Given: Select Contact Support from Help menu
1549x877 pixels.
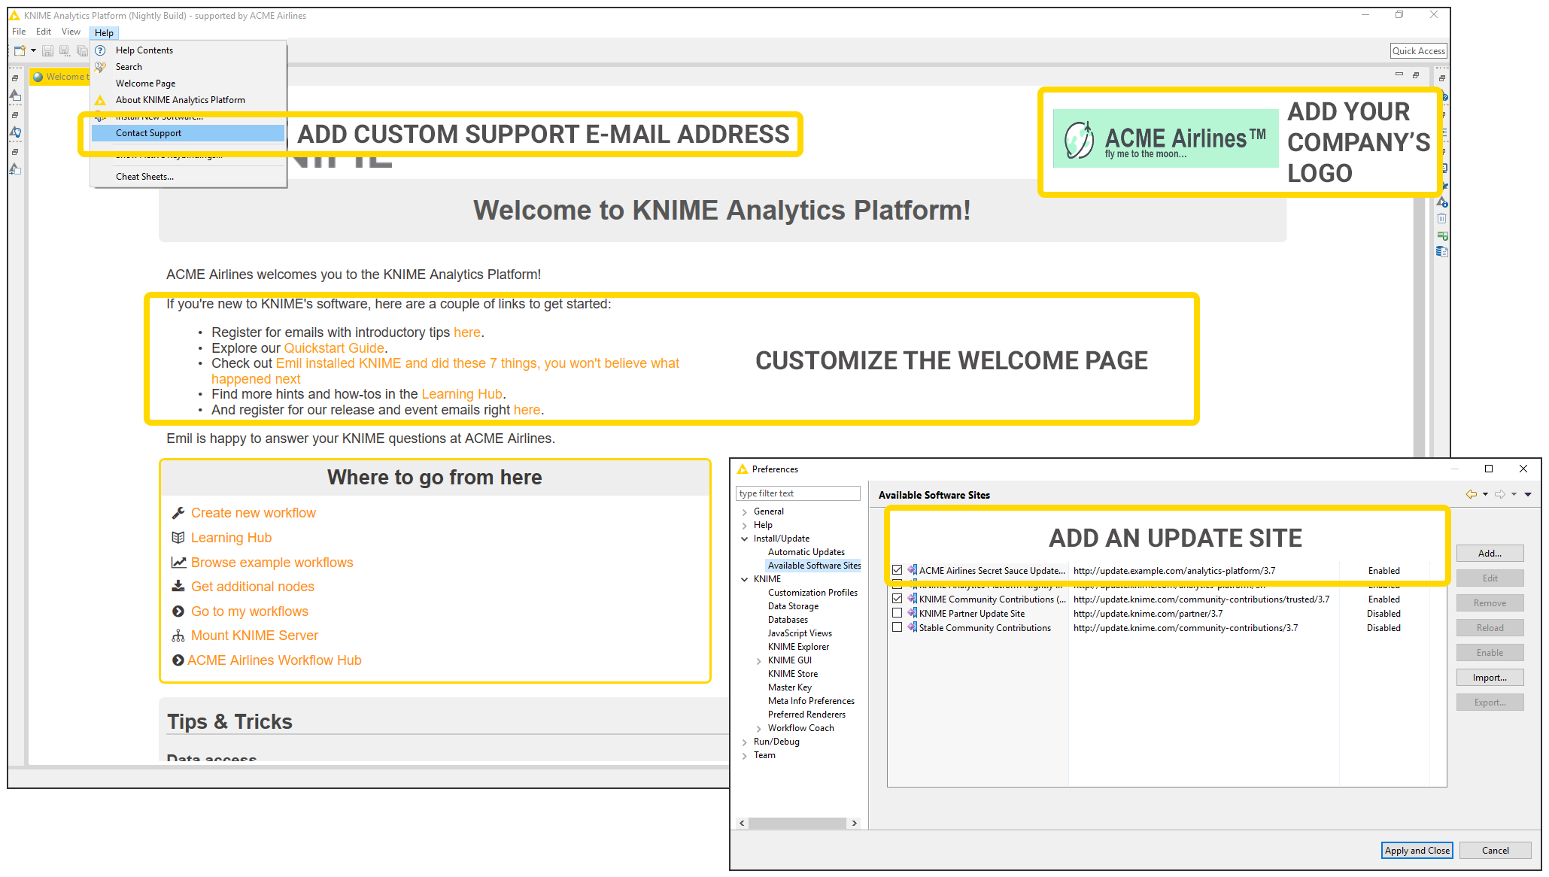Looking at the screenshot, I should click(187, 133).
